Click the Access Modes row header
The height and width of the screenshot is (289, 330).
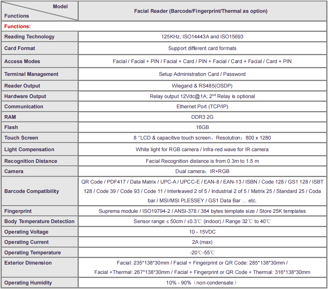(x=22, y=61)
